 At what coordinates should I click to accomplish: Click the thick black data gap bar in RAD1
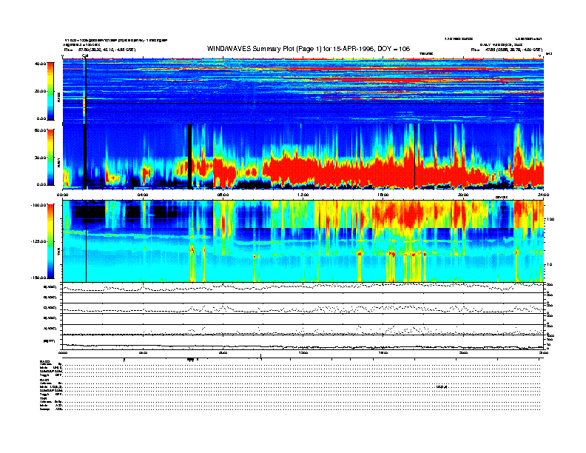point(190,156)
